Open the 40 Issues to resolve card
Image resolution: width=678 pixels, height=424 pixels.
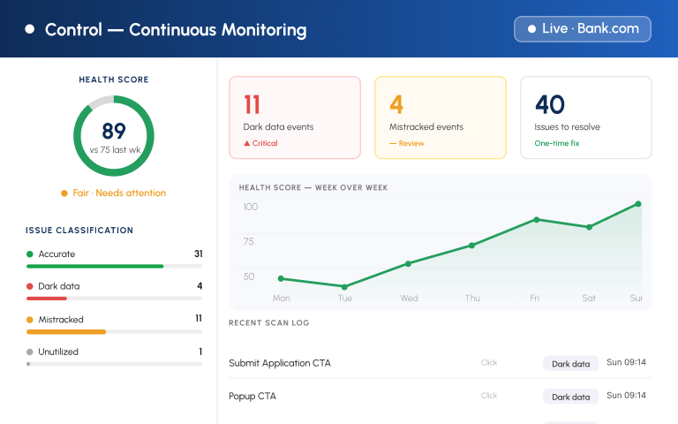click(586, 117)
